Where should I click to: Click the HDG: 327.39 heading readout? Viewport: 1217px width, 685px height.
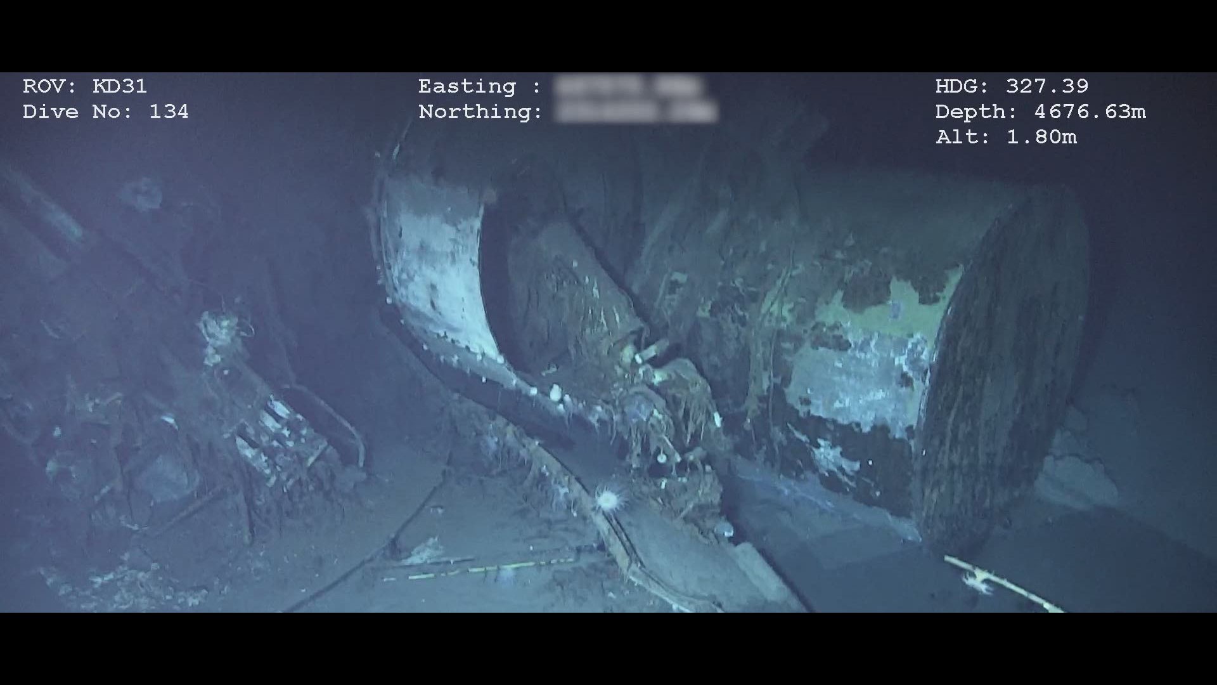click(1012, 86)
